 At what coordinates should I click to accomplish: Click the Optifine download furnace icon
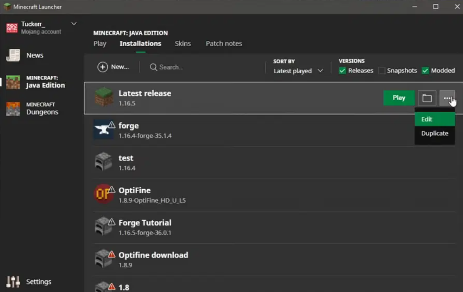coord(103,259)
